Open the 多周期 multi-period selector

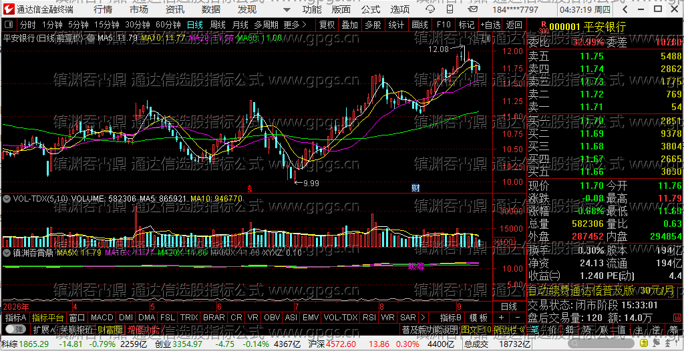tap(267, 25)
